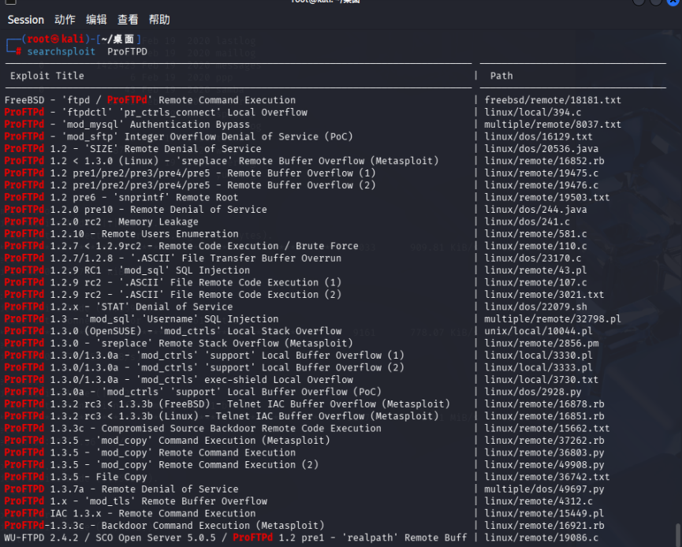Screen dimensions: 682x547
Task: Select path linux/remote/3021.txt
Action: tap(544, 295)
